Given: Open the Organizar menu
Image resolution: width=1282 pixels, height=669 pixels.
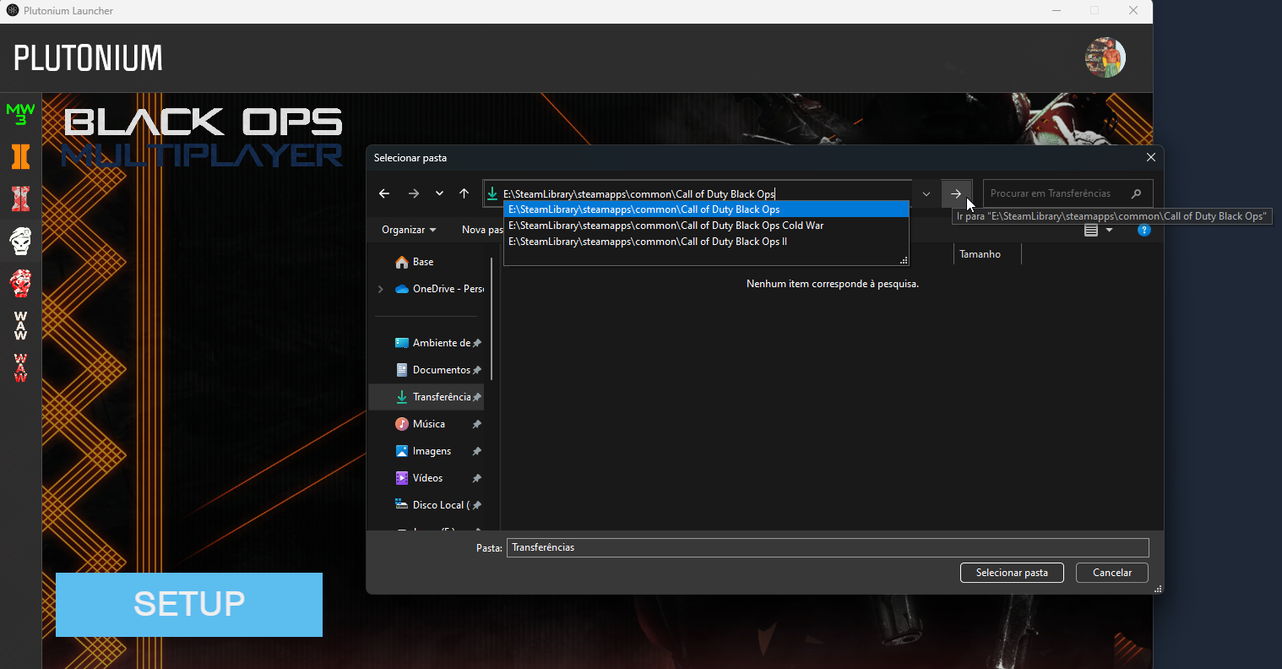Looking at the screenshot, I should point(409,230).
